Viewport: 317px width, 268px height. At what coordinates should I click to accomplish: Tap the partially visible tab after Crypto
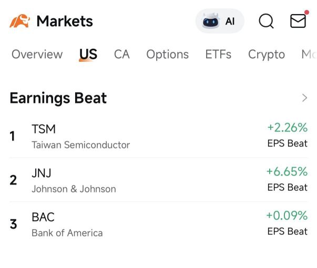(309, 54)
